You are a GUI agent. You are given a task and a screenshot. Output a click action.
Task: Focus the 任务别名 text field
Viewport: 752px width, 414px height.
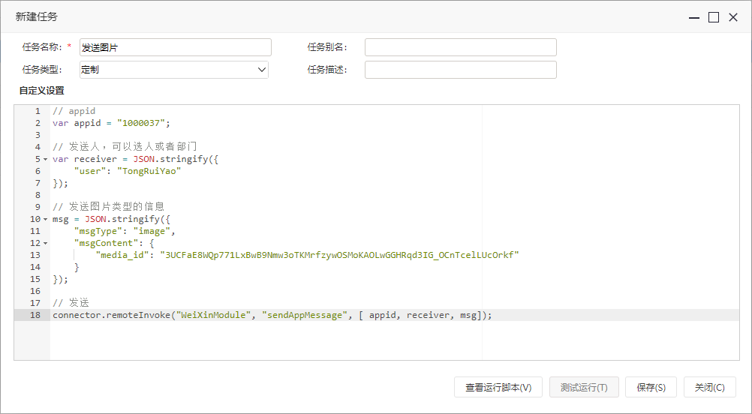coord(460,47)
